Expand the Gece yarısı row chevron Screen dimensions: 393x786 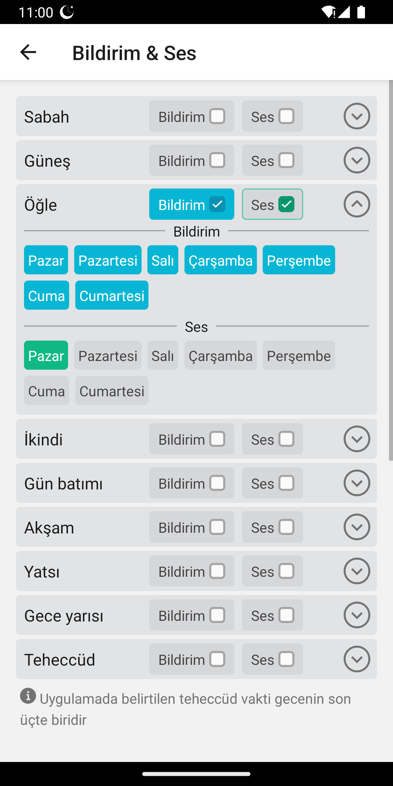pyautogui.click(x=357, y=615)
